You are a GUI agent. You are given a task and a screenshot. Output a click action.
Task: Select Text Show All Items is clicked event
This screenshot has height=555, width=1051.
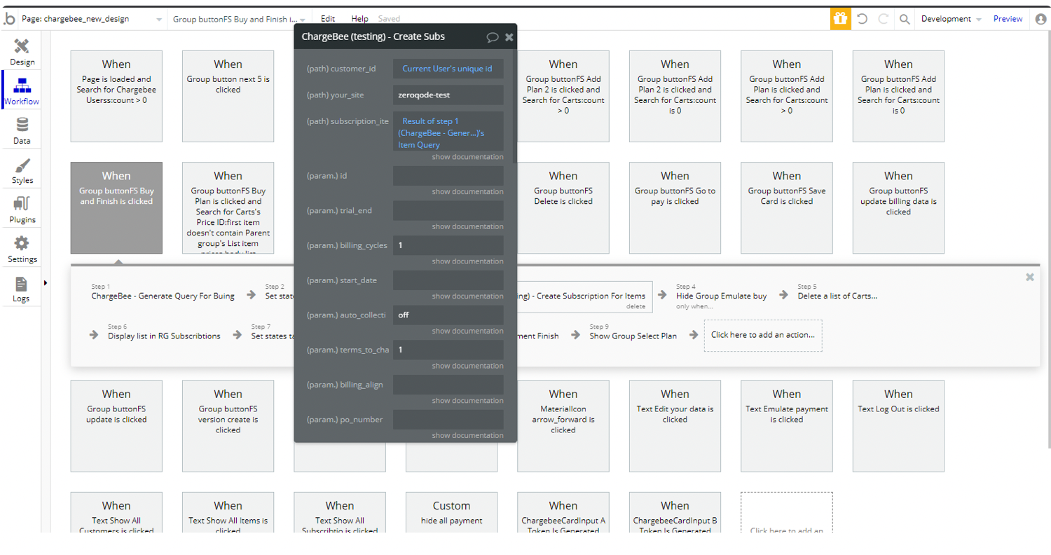click(x=228, y=512)
